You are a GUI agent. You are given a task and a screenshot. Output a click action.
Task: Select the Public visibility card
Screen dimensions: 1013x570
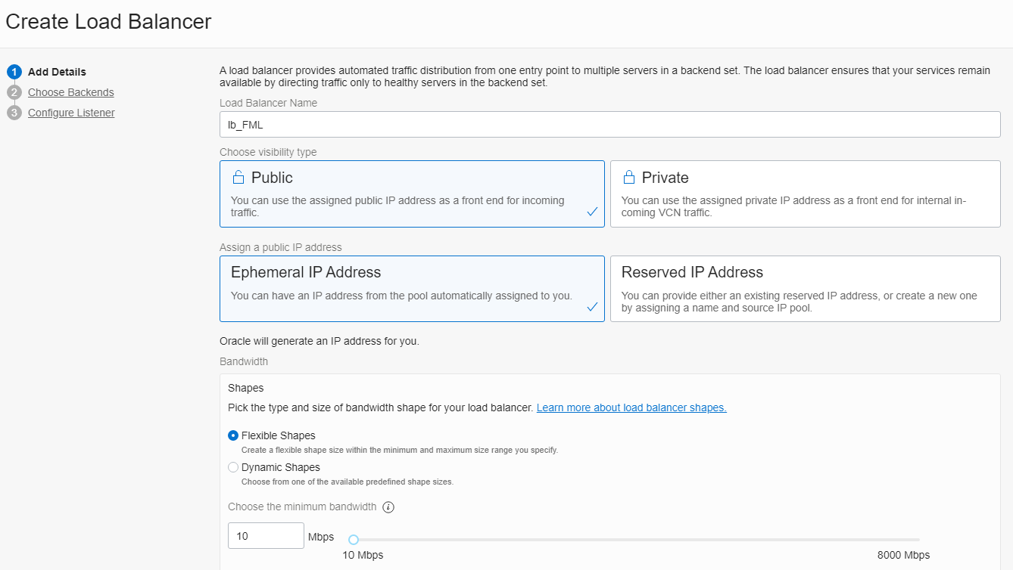(x=412, y=193)
